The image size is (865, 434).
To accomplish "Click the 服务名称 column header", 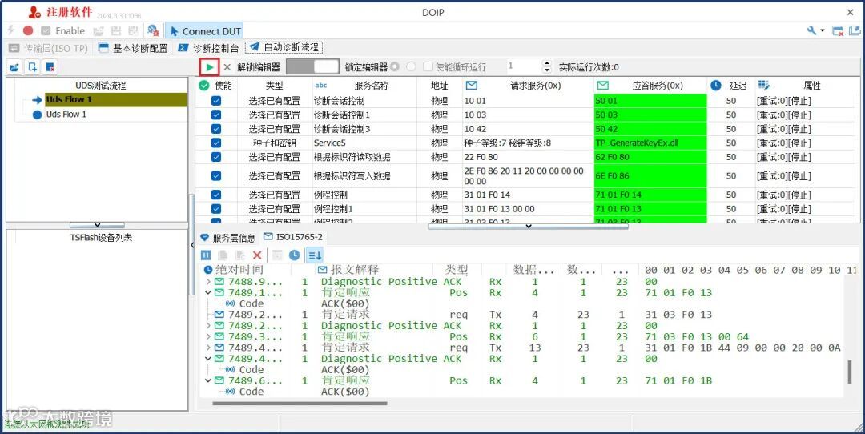I will point(364,86).
